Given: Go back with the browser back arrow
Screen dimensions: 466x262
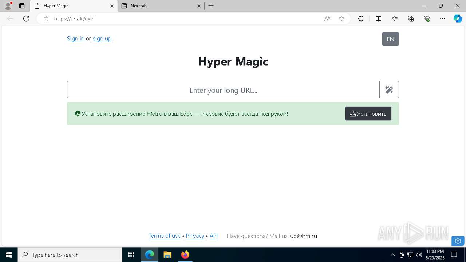Looking at the screenshot, I should click(10, 19).
